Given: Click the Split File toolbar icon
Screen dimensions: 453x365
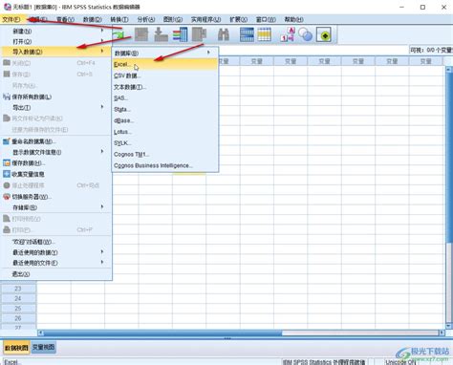Looking at the screenshot, I should 247,34.
